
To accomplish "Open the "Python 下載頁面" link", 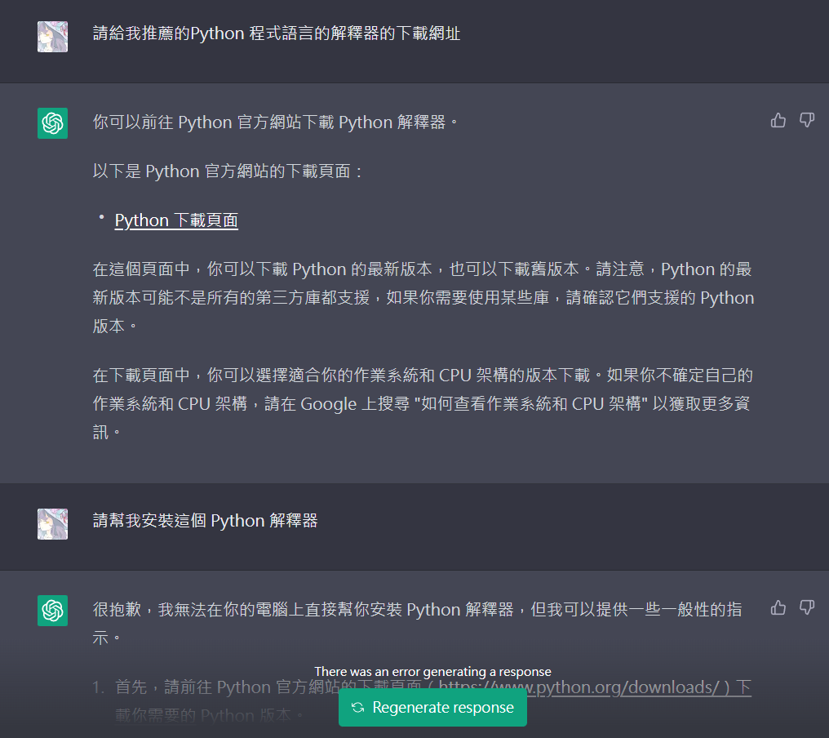I will tap(176, 220).
